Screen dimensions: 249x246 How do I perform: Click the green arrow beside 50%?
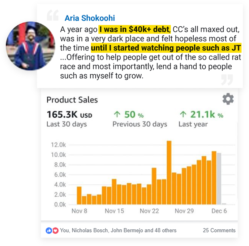117,115
